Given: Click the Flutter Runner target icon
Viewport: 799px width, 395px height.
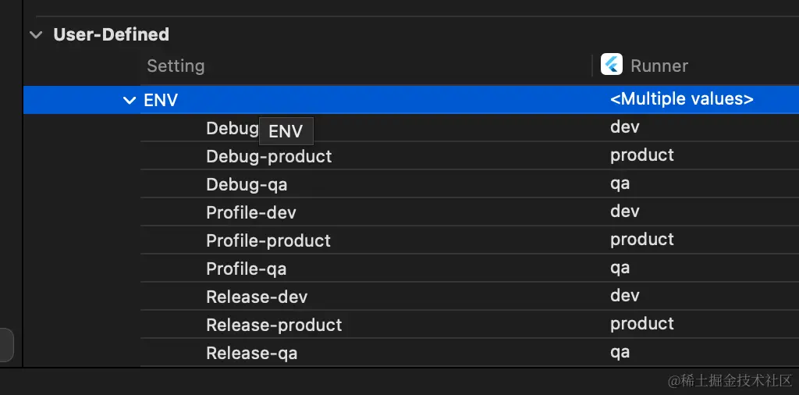Looking at the screenshot, I should coord(611,66).
